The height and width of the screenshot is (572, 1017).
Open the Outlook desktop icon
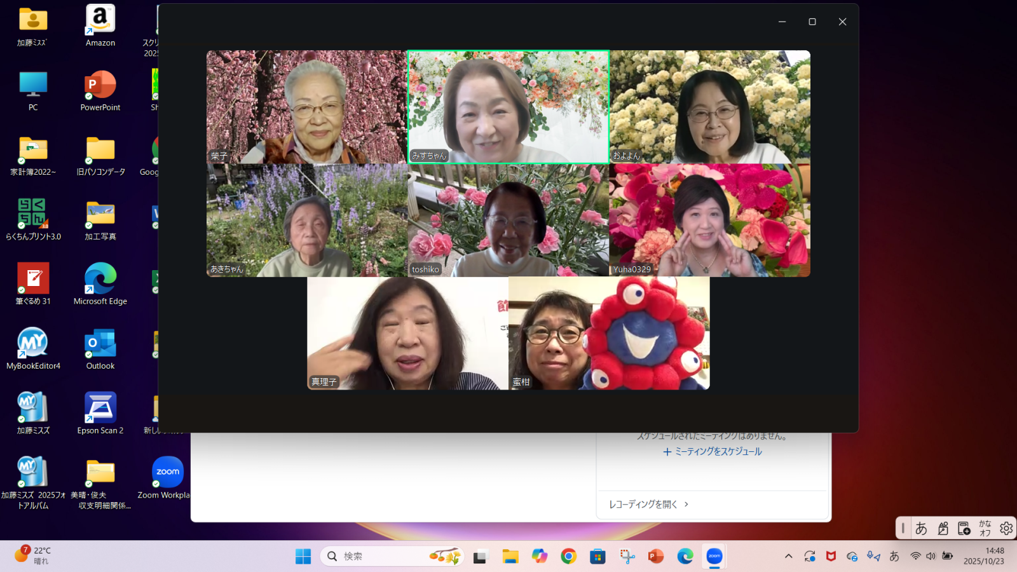pyautogui.click(x=100, y=348)
